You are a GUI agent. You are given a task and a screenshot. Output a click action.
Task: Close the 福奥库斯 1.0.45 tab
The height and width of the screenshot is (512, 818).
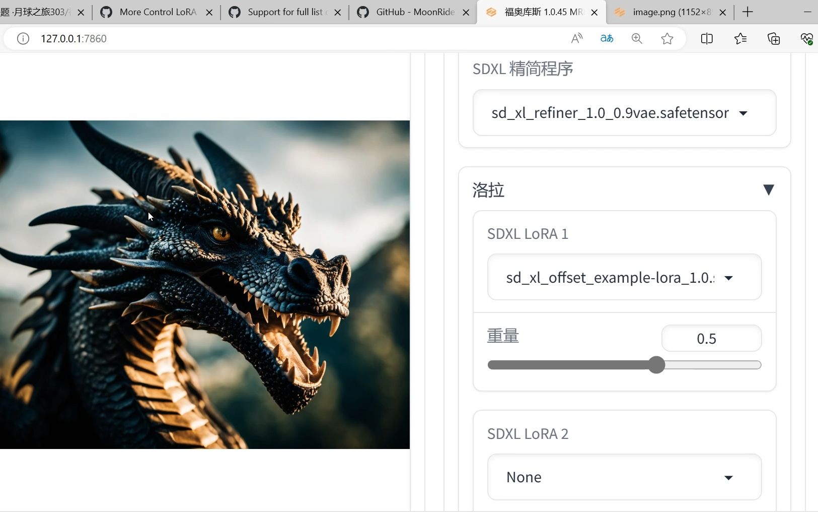(594, 12)
